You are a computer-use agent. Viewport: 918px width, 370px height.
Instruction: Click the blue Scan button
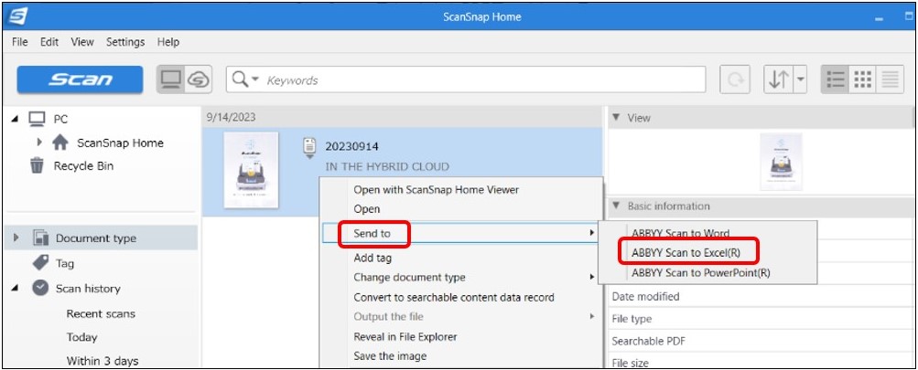tap(80, 79)
